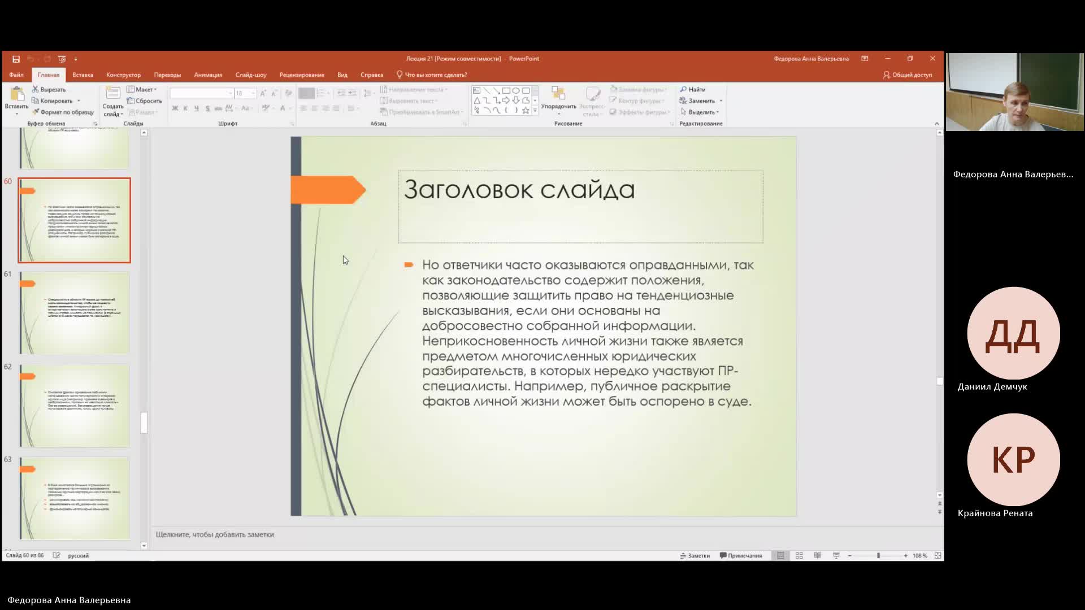
Task: Toggle right text alignment
Action: click(325, 108)
